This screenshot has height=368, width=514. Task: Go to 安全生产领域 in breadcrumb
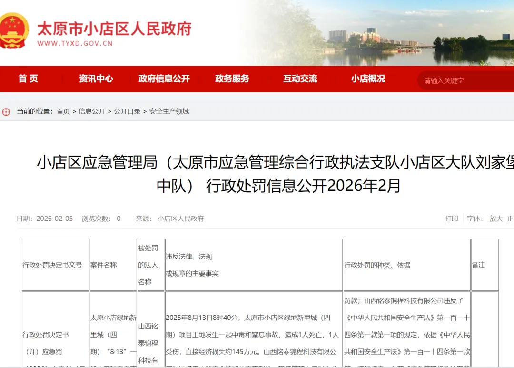[x=169, y=111]
